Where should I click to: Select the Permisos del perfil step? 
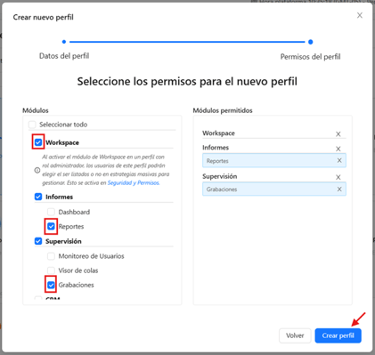pyautogui.click(x=310, y=57)
